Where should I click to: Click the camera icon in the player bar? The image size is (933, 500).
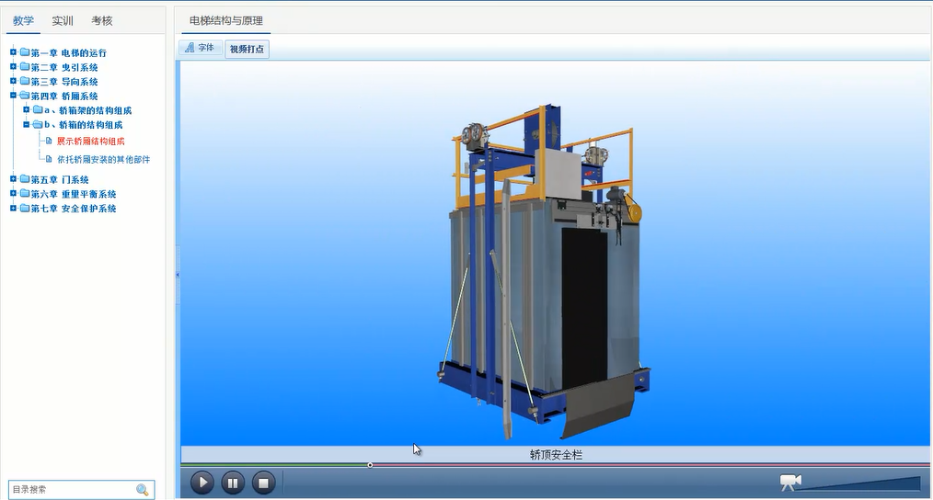pos(790,482)
